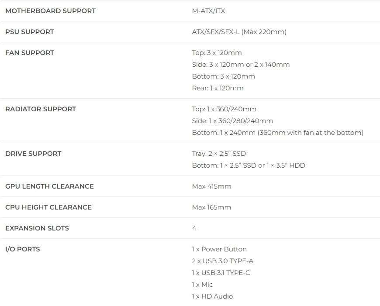Click the MOTHERBOARD SUPPORT row label
This screenshot has height=306, width=380.
click(50, 11)
